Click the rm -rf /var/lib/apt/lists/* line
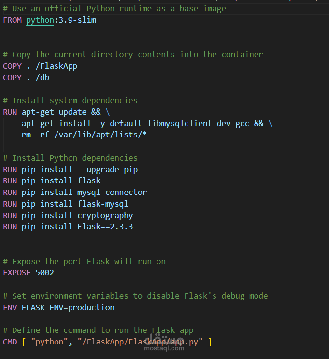 (84, 135)
